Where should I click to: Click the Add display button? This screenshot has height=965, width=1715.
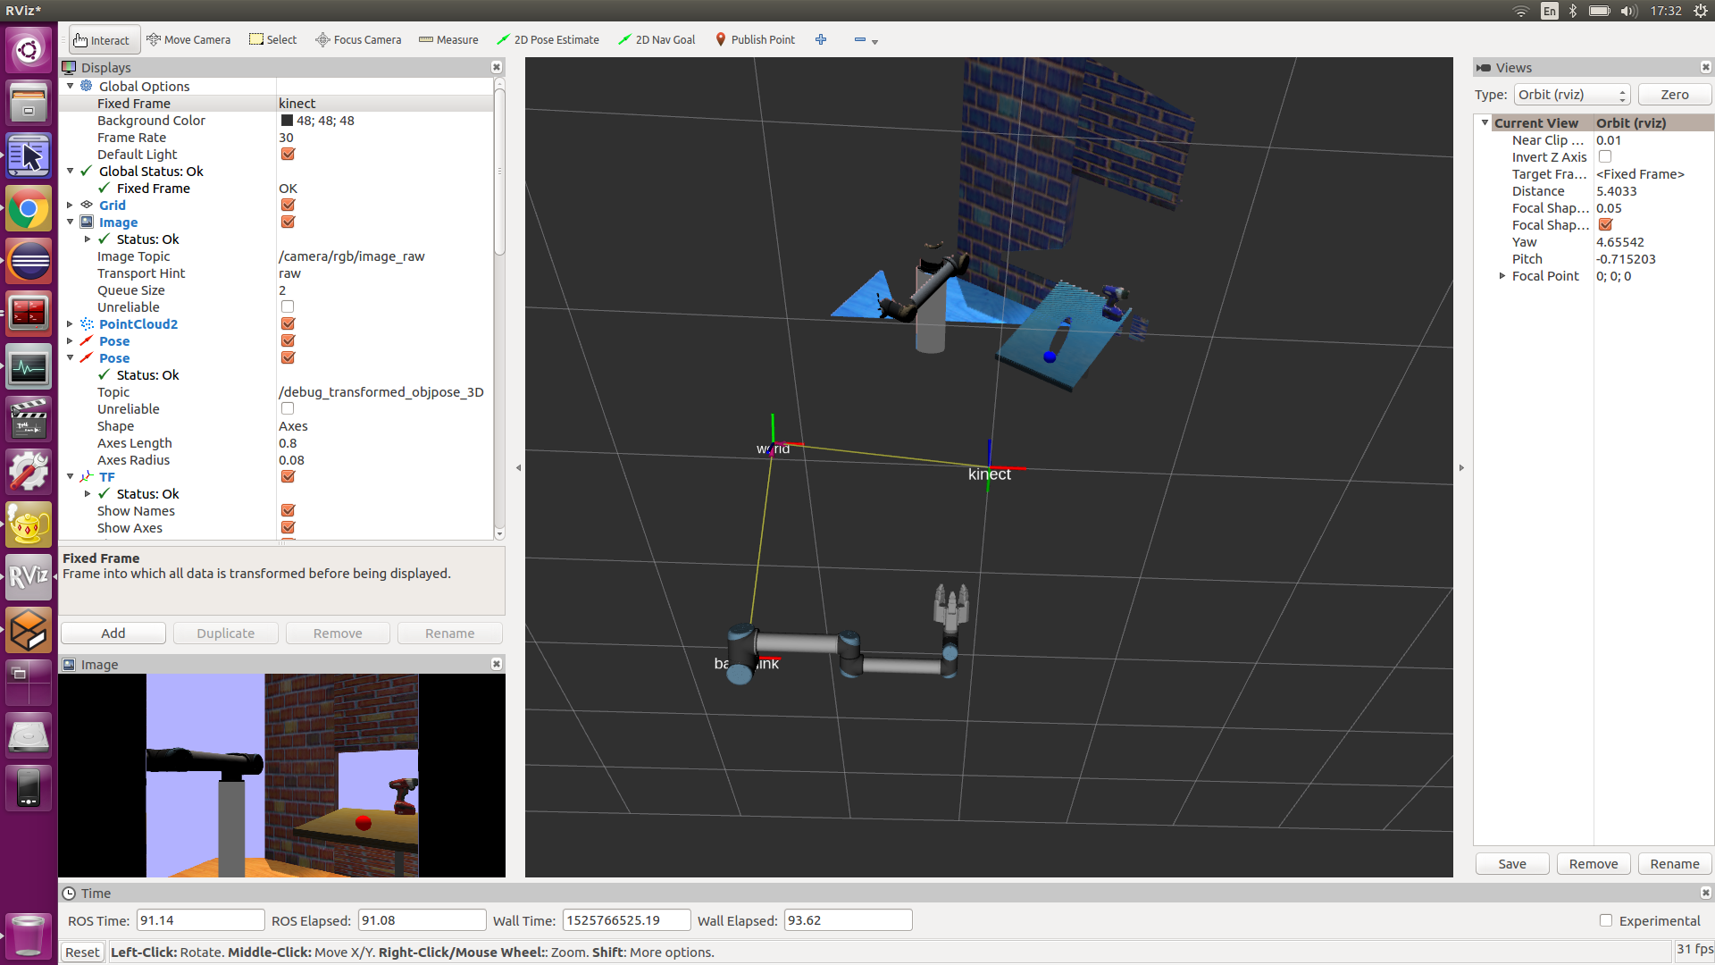tap(113, 634)
